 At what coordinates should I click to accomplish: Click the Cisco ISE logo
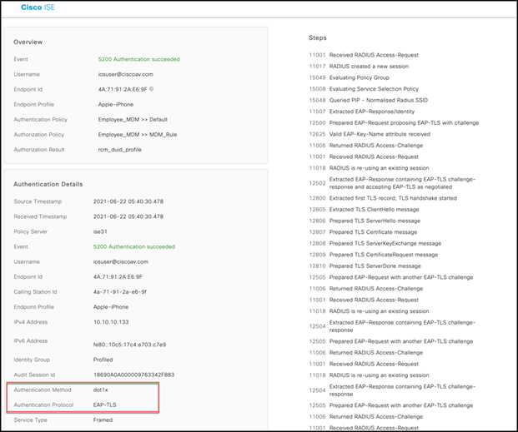(x=38, y=7)
